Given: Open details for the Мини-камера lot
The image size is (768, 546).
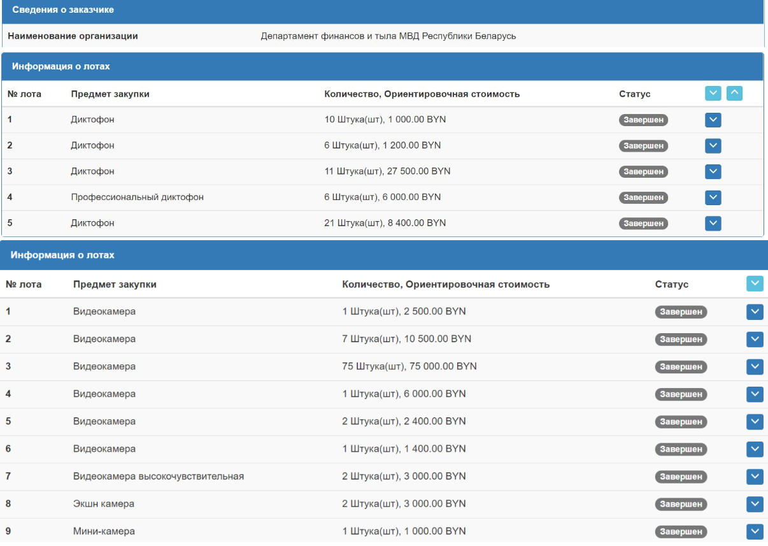Looking at the screenshot, I should [755, 531].
